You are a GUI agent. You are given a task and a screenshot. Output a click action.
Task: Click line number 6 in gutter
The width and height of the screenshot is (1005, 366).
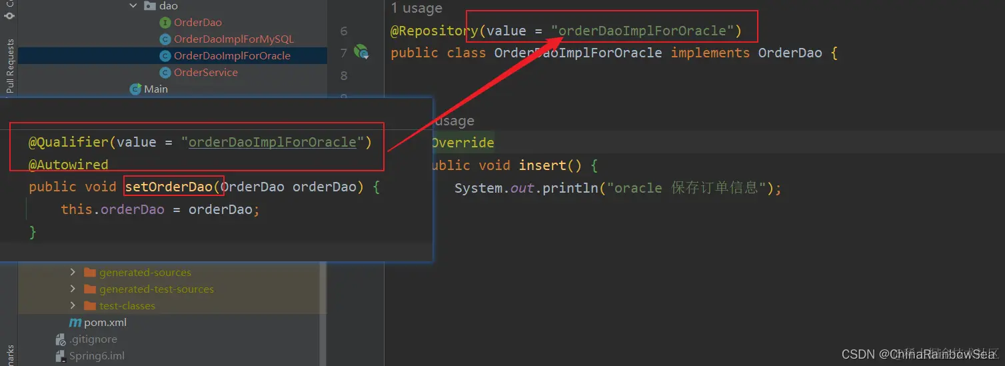pyautogui.click(x=344, y=31)
